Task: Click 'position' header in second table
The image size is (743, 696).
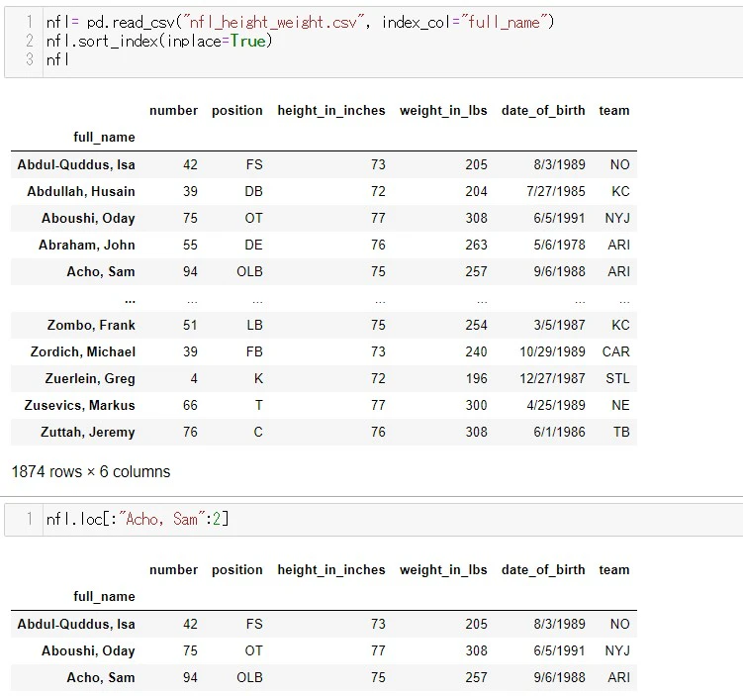Action: [x=236, y=570]
